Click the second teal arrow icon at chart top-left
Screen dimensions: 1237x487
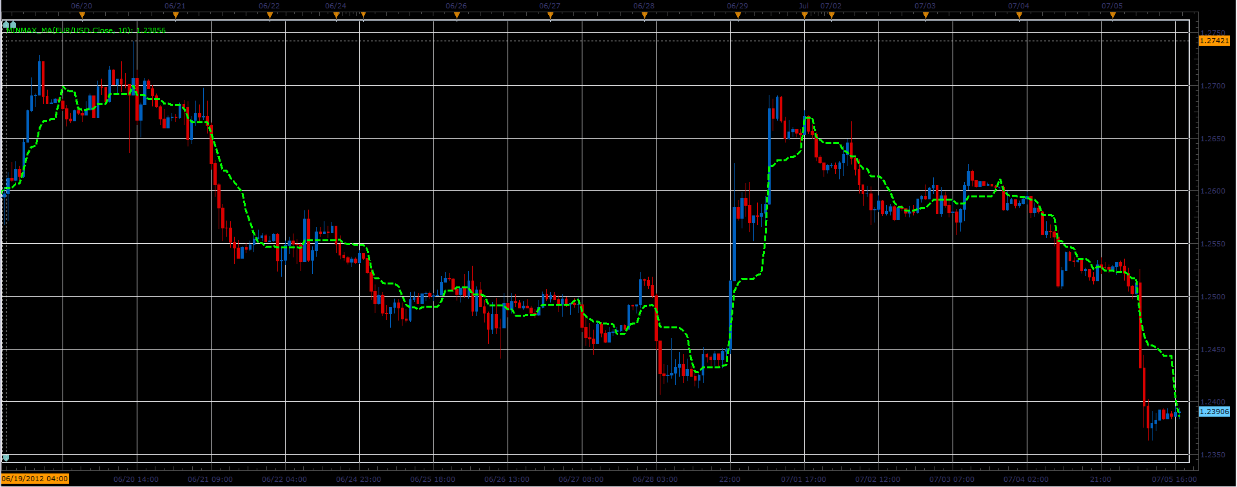(x=13, y=25)
